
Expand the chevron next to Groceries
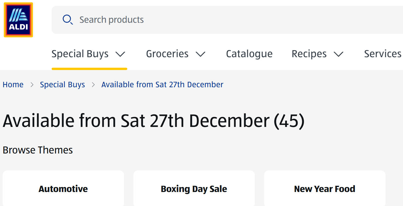[200, 54]
